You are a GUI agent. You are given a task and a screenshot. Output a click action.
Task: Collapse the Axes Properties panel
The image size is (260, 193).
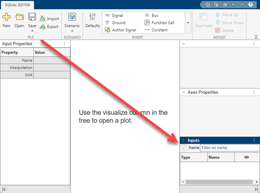pos(184,92)
